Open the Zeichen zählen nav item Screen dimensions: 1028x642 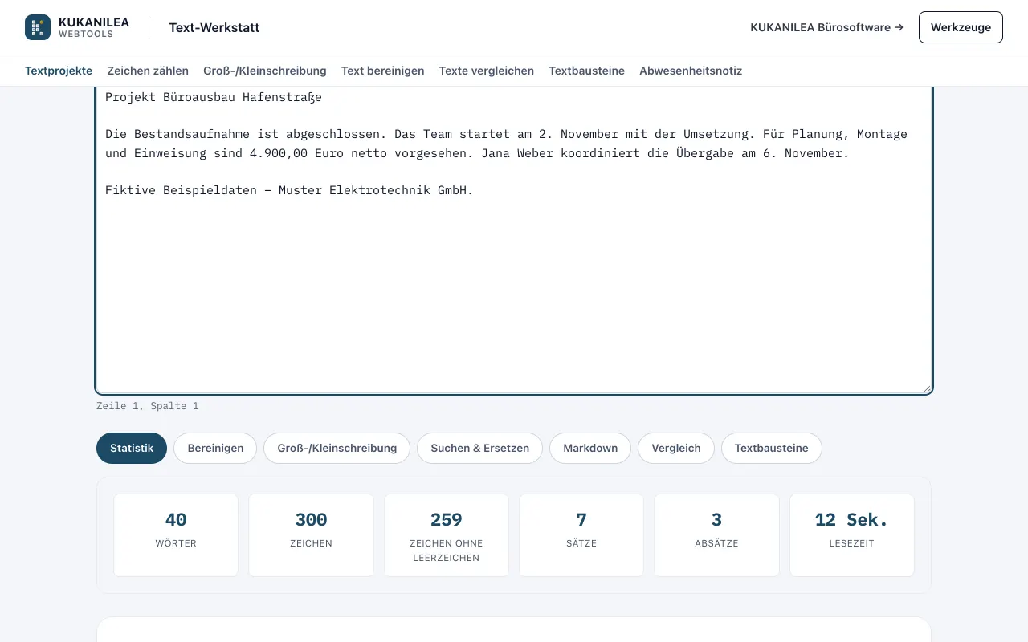point(148,71)
